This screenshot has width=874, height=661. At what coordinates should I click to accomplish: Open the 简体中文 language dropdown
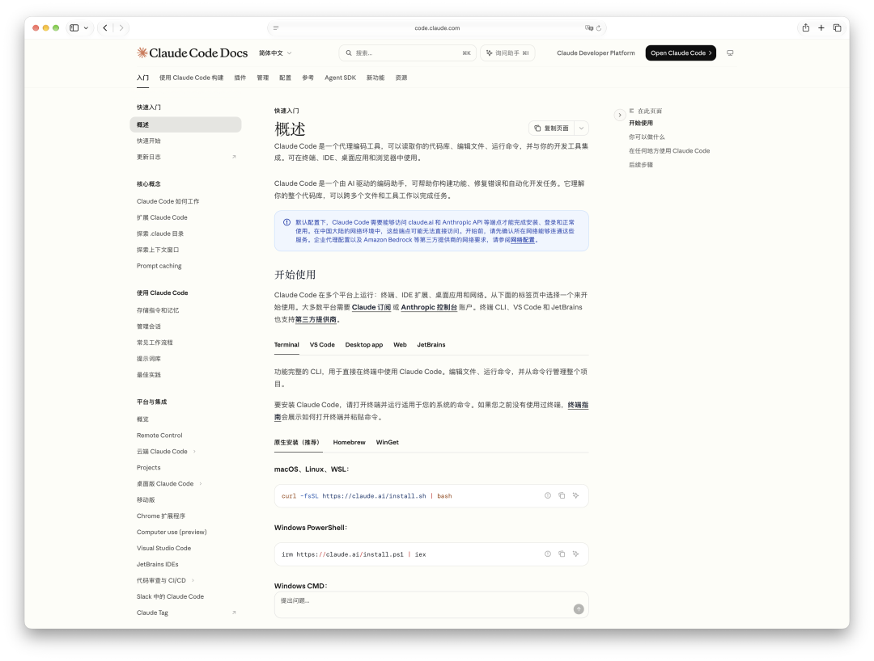click(x=275, y=53)
